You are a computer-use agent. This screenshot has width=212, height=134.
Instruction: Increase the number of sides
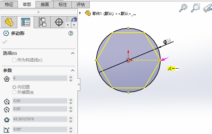coord(71,77)
